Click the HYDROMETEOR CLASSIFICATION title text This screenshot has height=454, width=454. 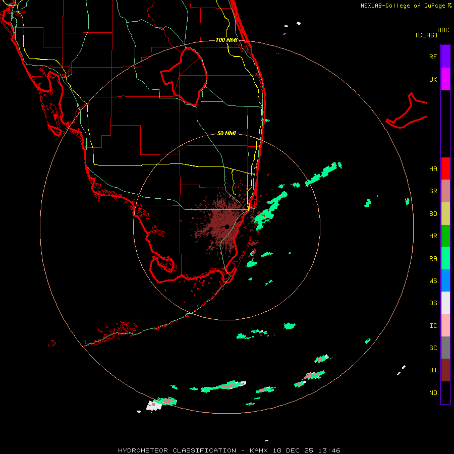click(177, 450)
